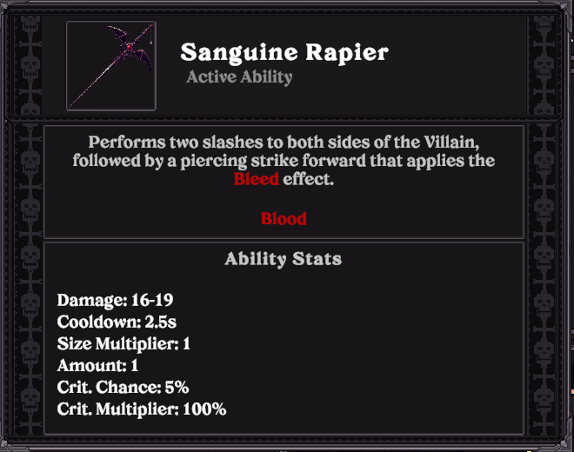Click the Sanguine Rapier weapon icon
Viewport: 574px width, 452px height.
[x=111, y=65]
